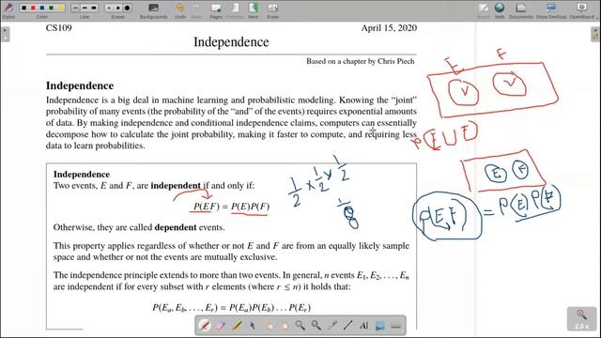The width and height of the screenshot is (601, 338).
Task: Pick the red pen color
Action: click(34, 8)
